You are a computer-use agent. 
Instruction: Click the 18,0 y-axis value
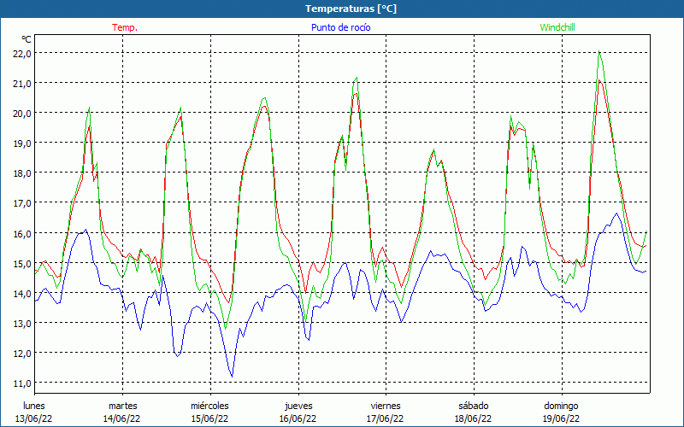pyautogui.click(x=22, y=173)
